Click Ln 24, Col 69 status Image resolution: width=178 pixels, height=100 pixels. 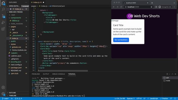120,99
